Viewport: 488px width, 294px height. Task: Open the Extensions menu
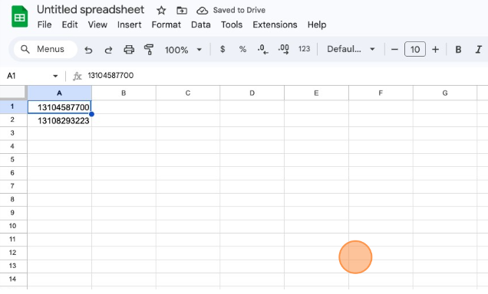[275, 24]
